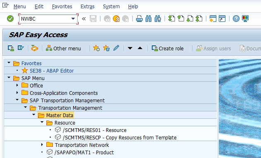Select /SCMTMS/RESCP - Copy Resources from Template
Screen dimensions: 261x158
coord(120,138)
